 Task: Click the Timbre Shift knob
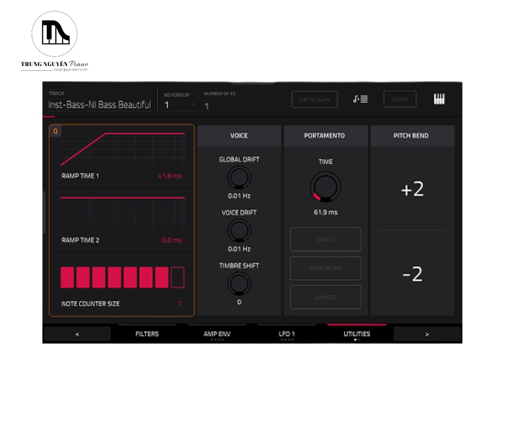pyautogui.click(x=239, y=283)
